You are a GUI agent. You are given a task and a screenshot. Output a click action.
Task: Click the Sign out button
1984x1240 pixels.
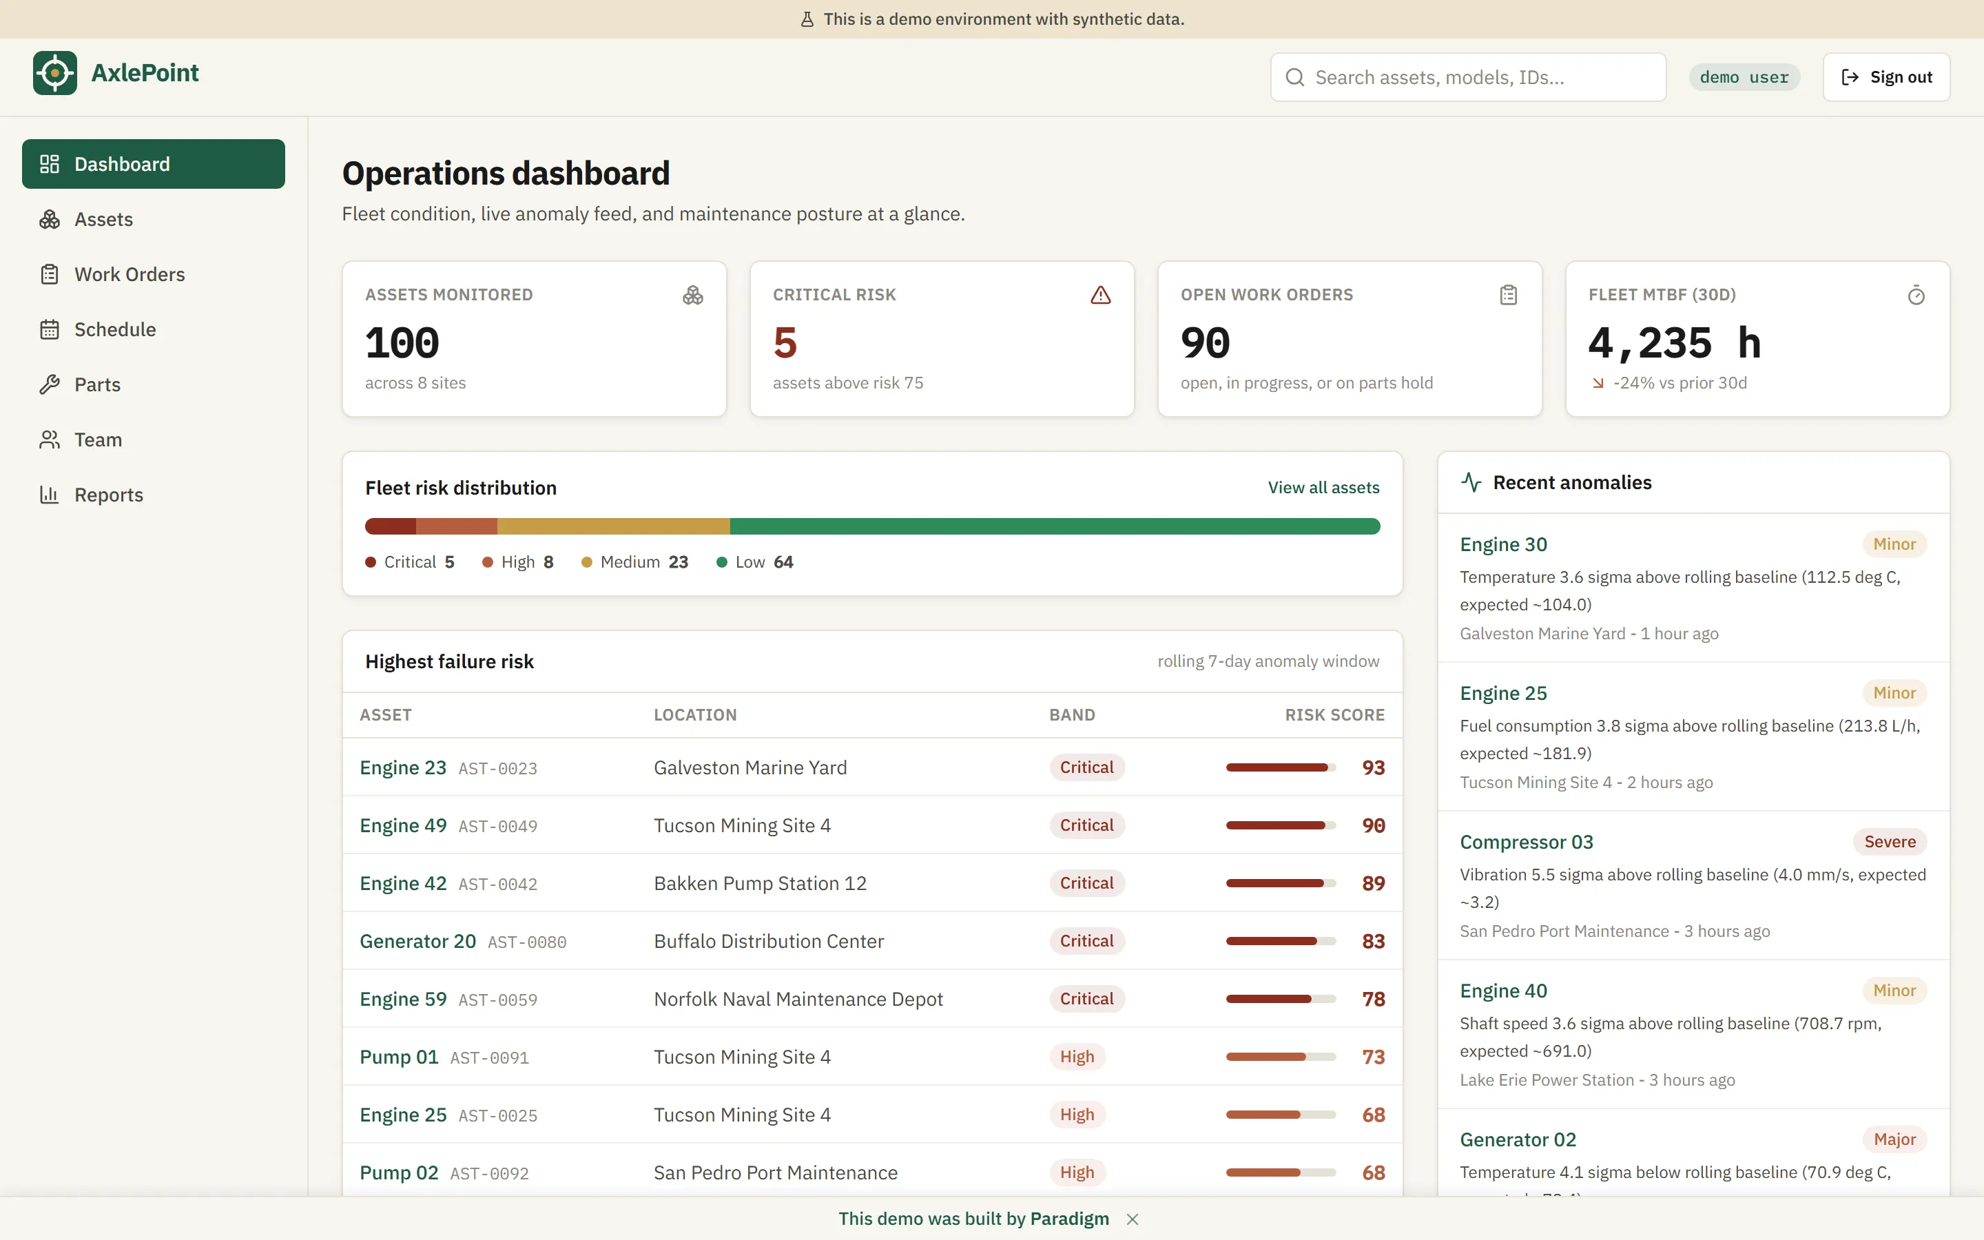[1885, 77]
